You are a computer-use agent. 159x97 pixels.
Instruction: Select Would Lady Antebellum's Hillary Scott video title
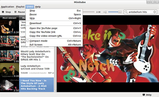(35, 55)
